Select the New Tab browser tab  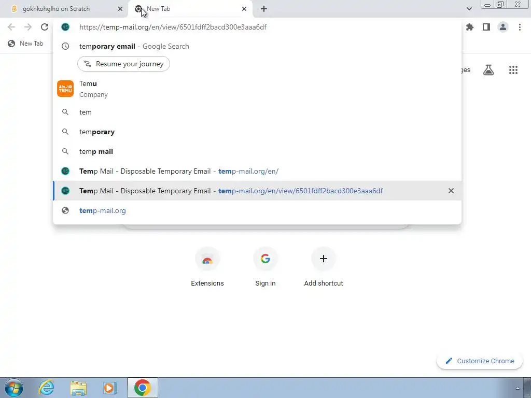190,9
